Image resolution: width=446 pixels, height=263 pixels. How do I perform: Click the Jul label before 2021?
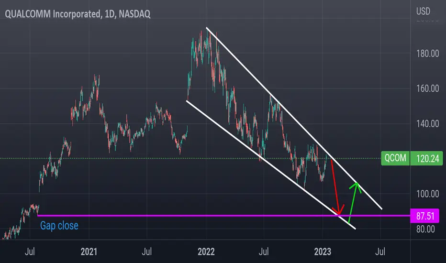30,252
